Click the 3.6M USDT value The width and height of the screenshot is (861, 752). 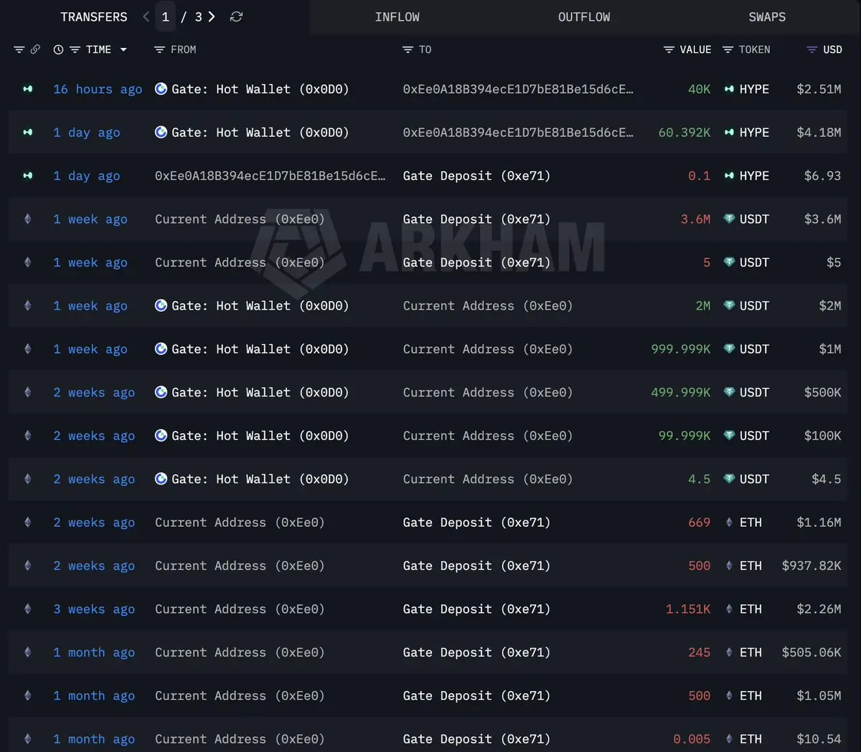coord(695,219)
